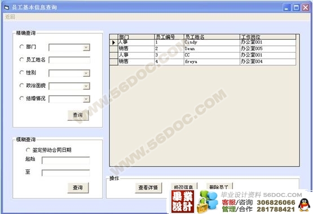
Task: Click the 员工姓名 column header in grid
Action: pos(212,37)
